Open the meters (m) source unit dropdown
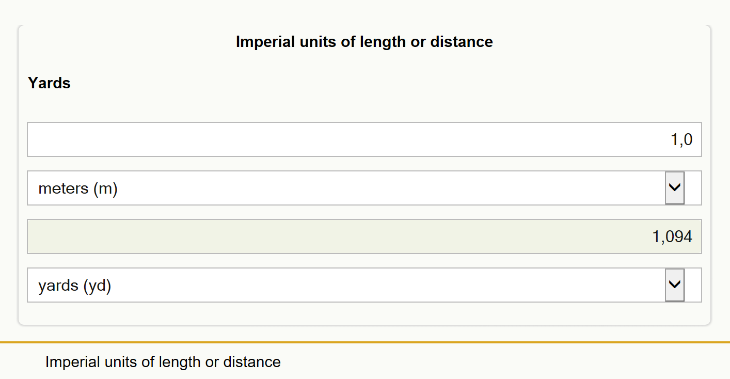Viewport: 730px width, 379px height. coord(364,188)
